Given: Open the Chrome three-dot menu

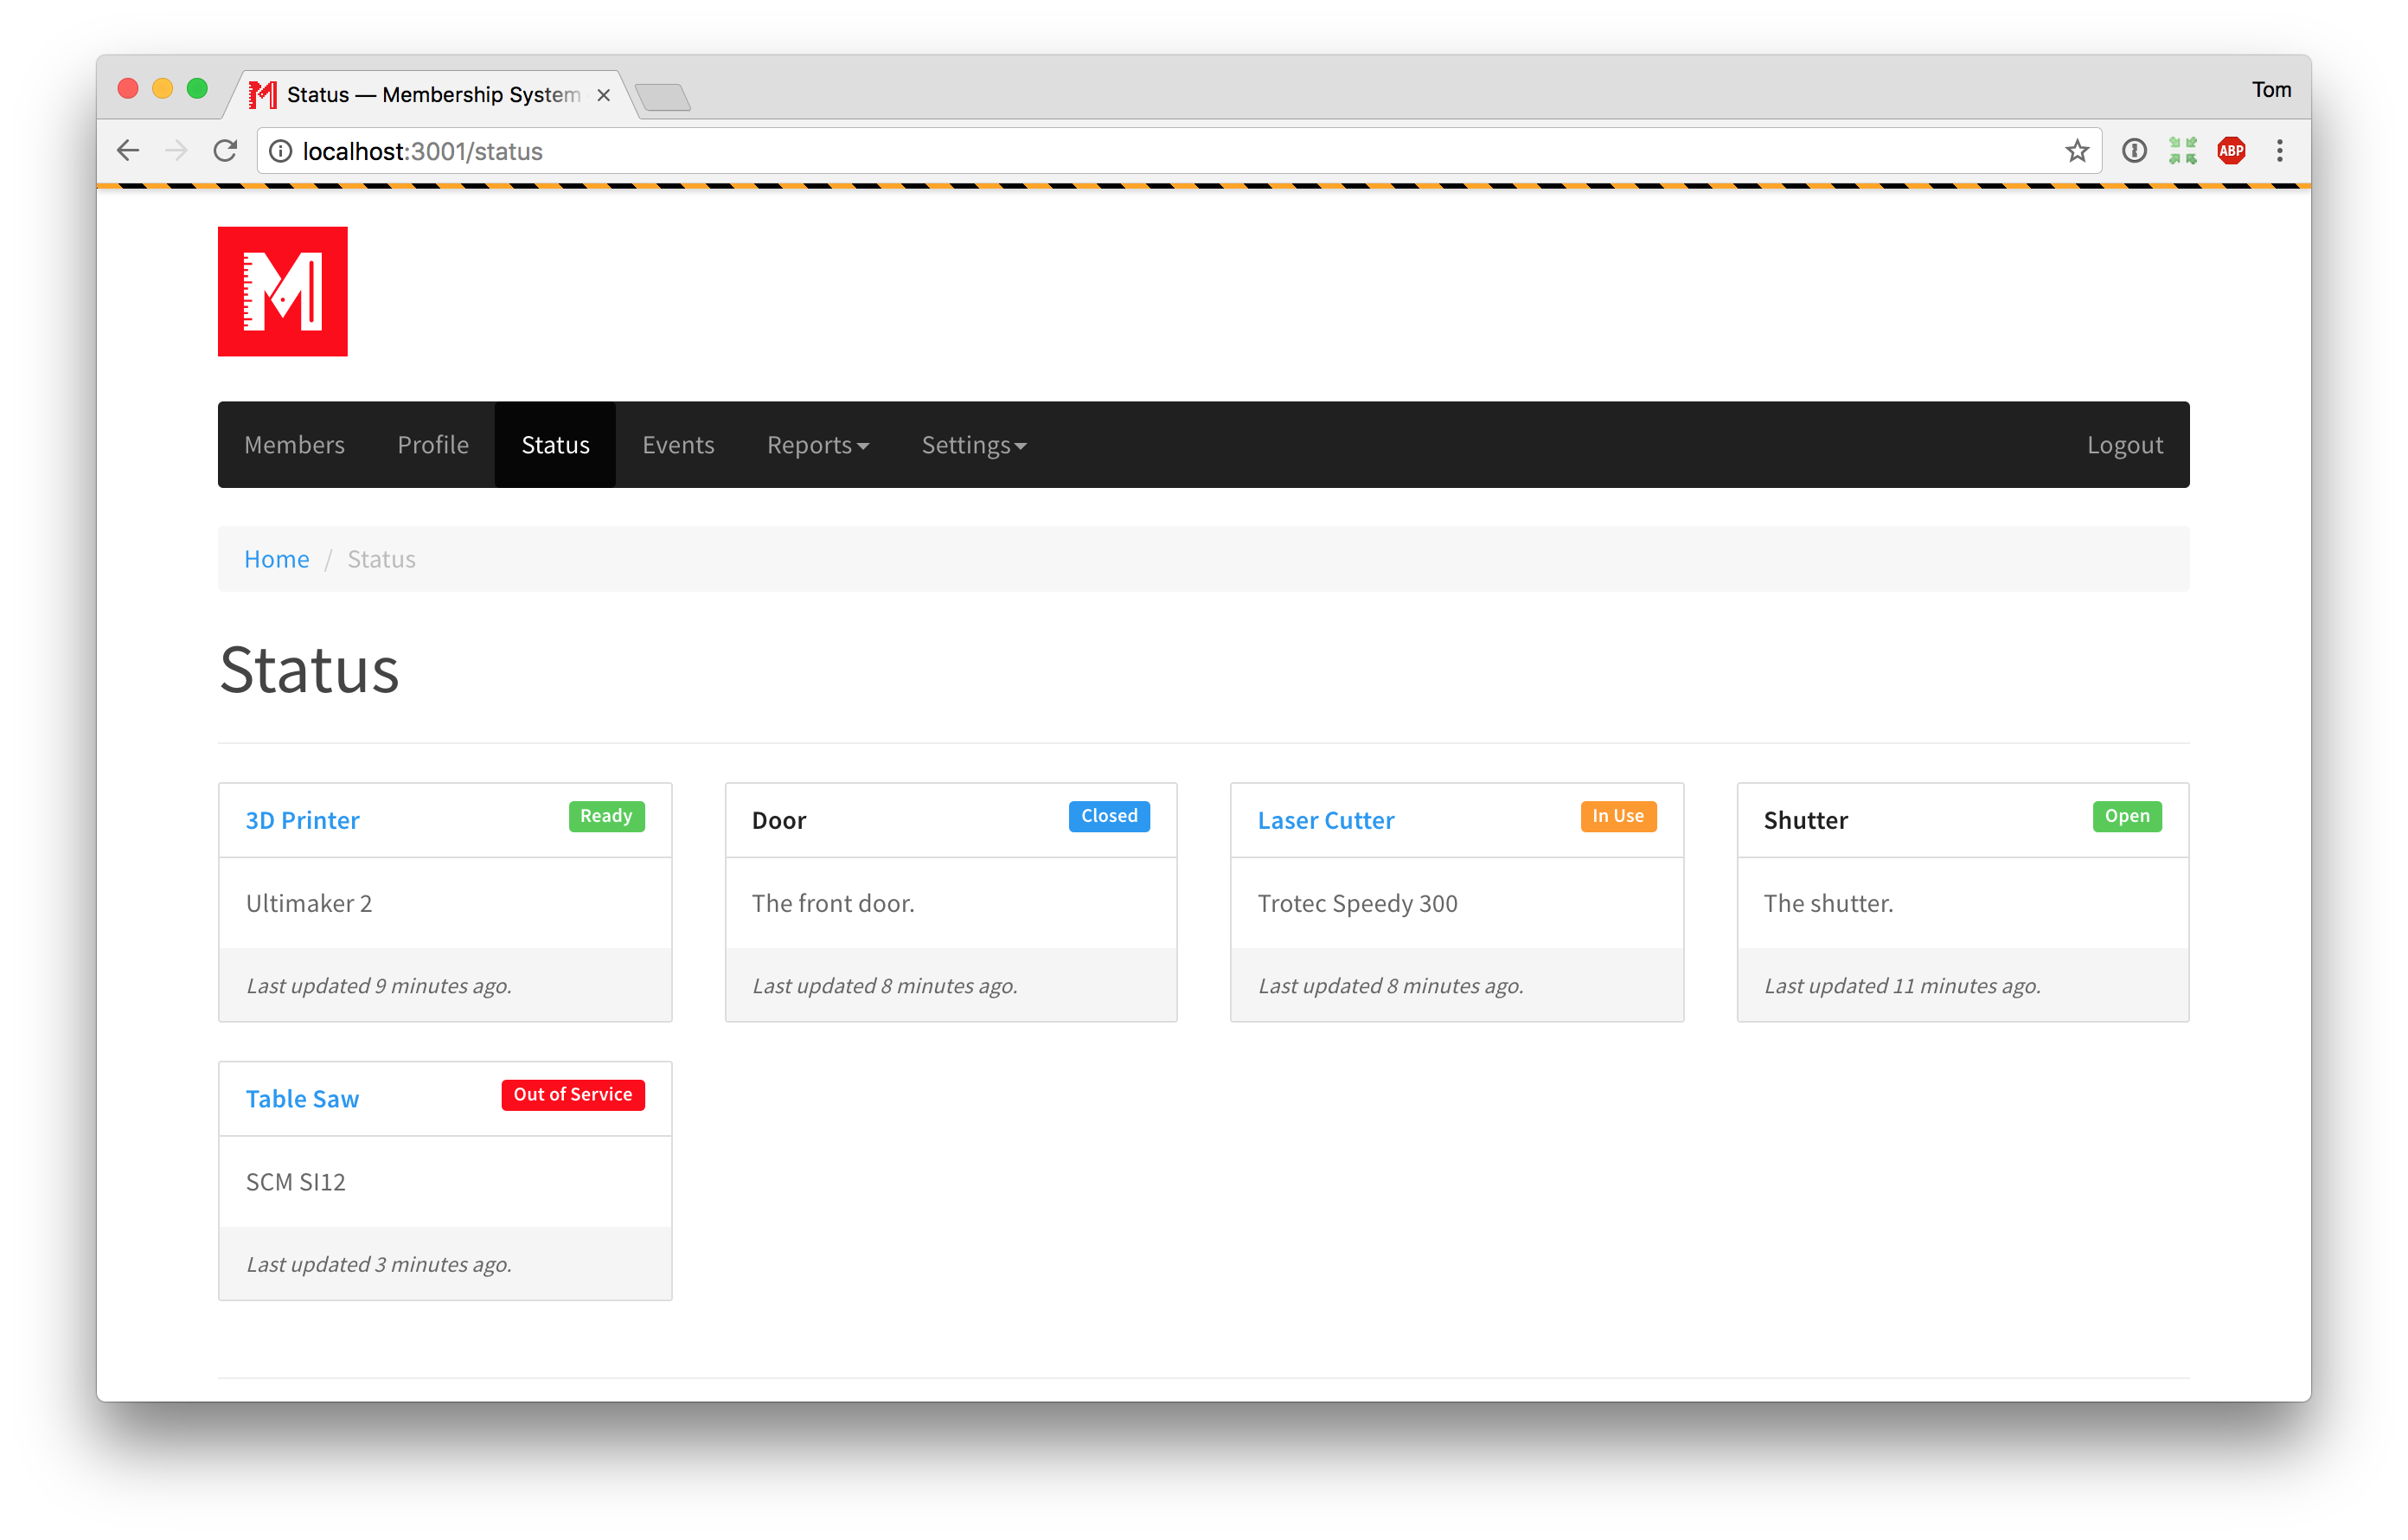Looking at the screenshot, I should tap(2280, 151).
